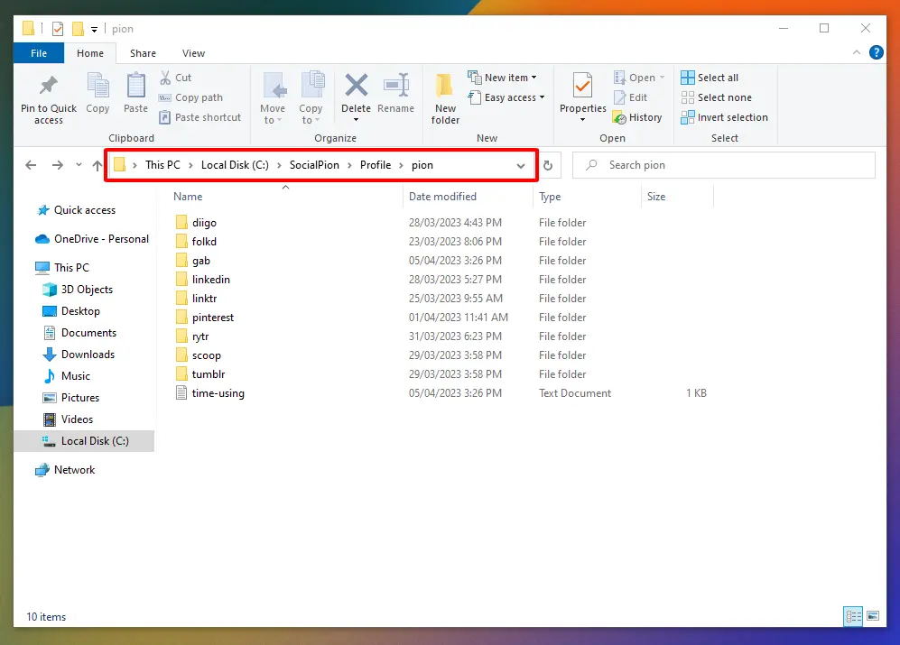Click Profile in the address path
This screenshot has width=900, height=645.
click(376, 165)
